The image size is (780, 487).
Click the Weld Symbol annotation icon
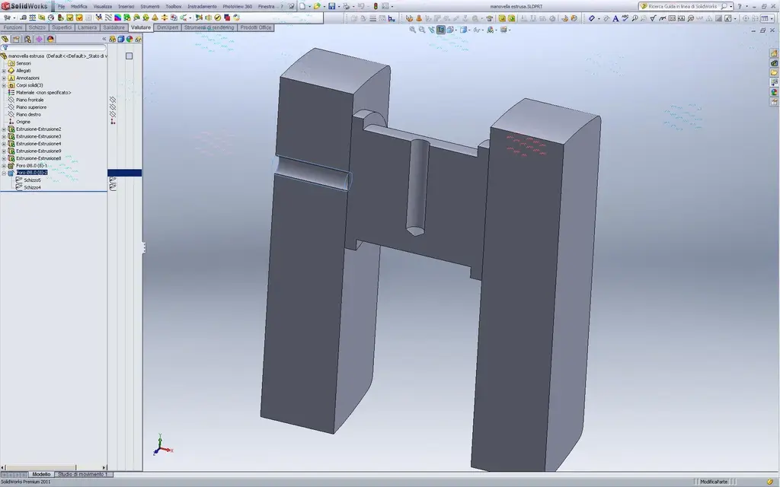point(663,18)
